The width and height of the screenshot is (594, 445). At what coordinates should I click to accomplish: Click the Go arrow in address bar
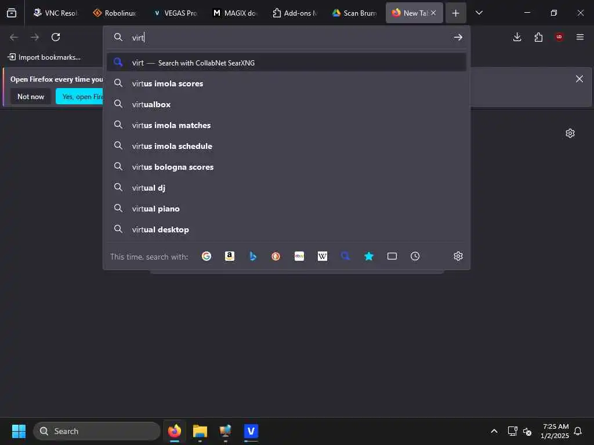click(458, 37)
